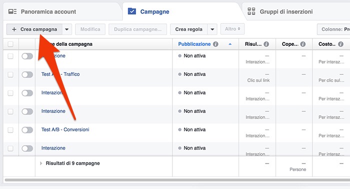350x189 pixels.
Task: Open Test A/B - Traffico campaign link
Action: point(60,74)
